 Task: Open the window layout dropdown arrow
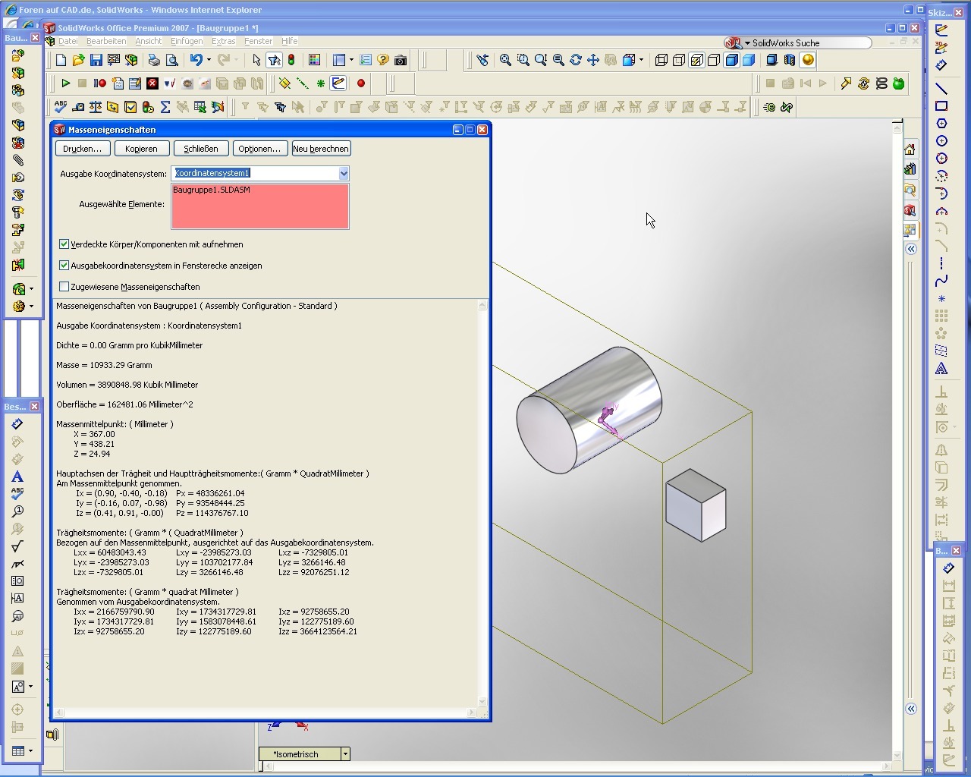click(351, 60)
